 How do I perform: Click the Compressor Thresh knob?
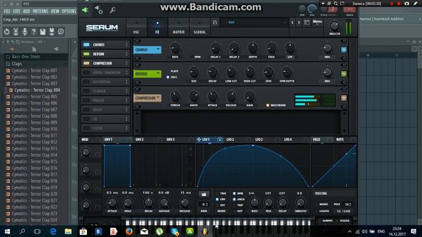coord(175,96)
